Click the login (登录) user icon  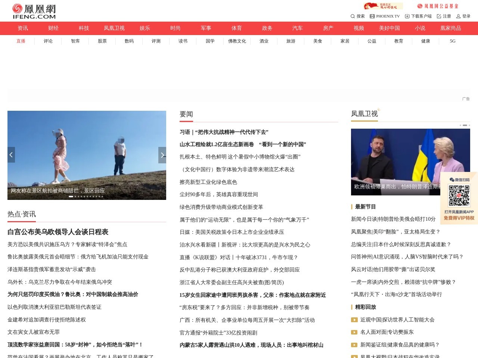pos(458,16)
